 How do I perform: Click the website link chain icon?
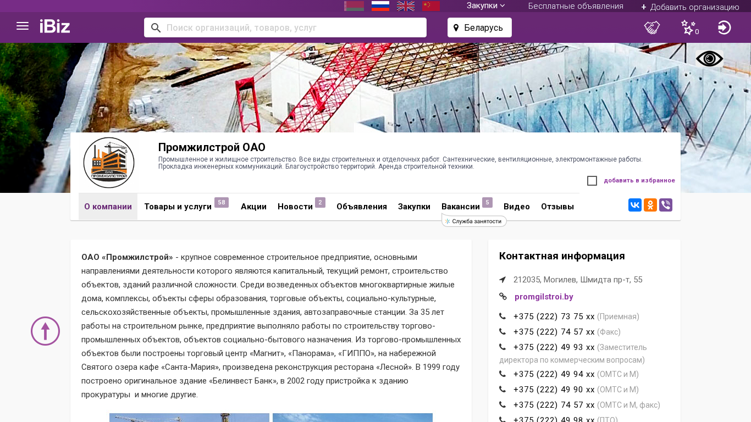click(503, 297)
